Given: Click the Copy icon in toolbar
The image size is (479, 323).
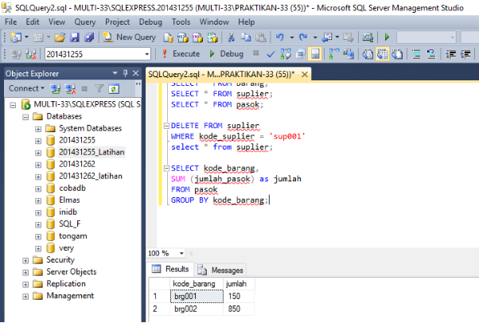Looking at the screenshot, I should (246, 37).
